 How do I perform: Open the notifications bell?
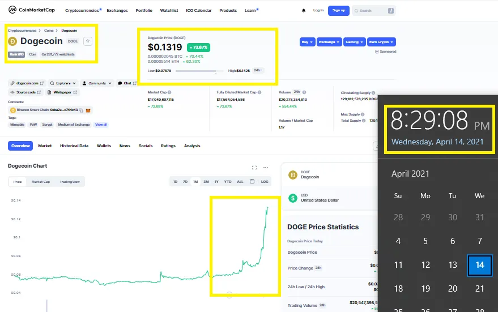[304, 10]
